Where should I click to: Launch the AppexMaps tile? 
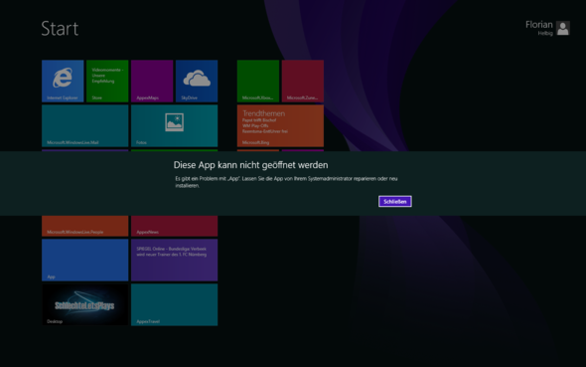tap(152, 81)
